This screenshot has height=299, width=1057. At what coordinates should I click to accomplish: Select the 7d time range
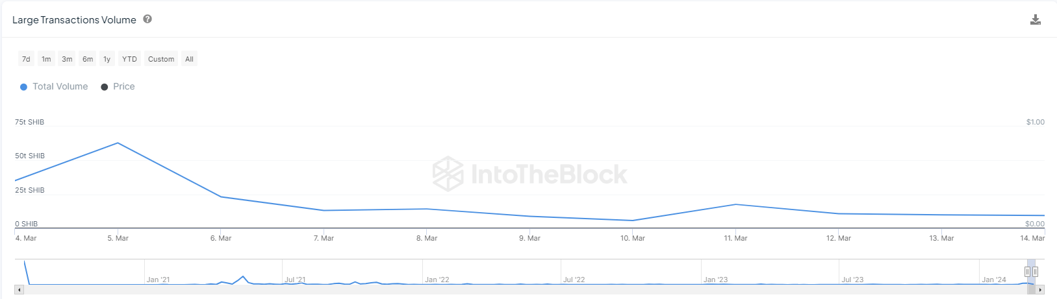(x=26, y=59)
